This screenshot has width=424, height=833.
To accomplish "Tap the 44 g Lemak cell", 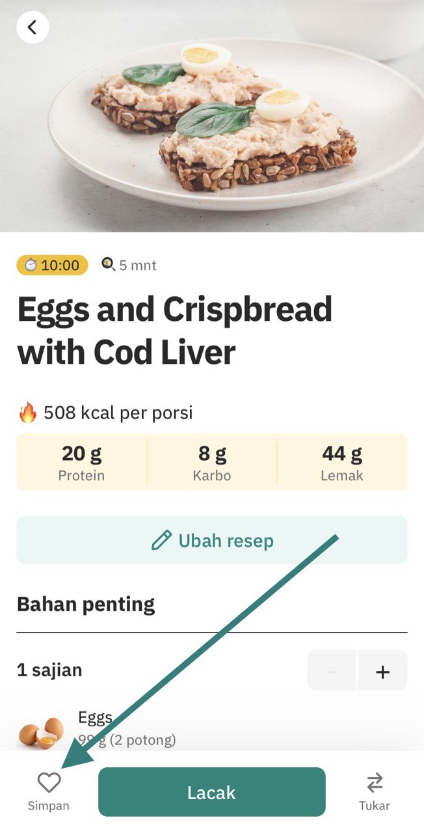I will [x=342, y=463].
